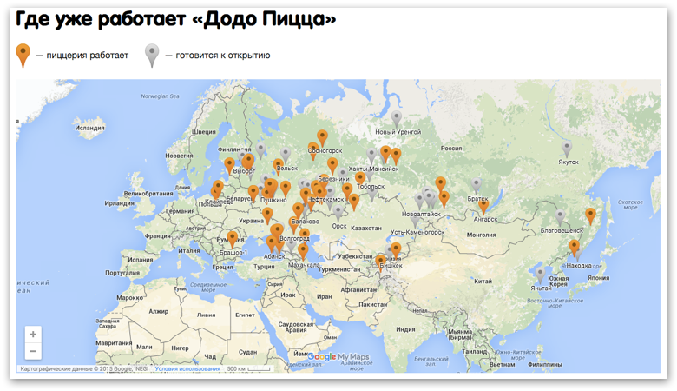This screenshot has height=391, width=677.
Task: Zoom out with the minus button
Action: coord(33,351)
